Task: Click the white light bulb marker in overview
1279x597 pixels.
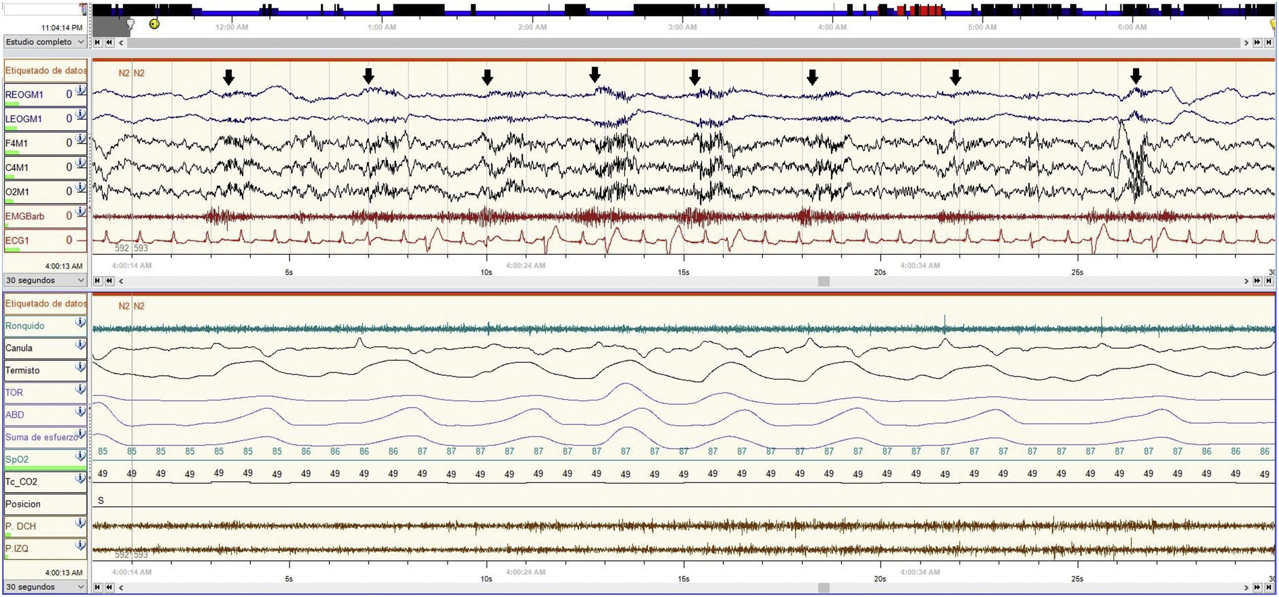Action: (x=130, y=24)
